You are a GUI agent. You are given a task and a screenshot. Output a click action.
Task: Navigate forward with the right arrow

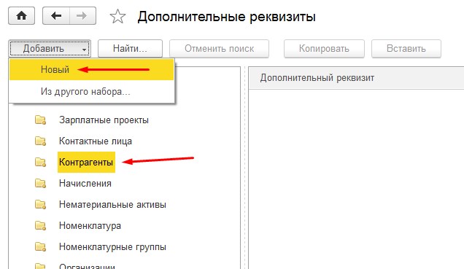[82, 15]
